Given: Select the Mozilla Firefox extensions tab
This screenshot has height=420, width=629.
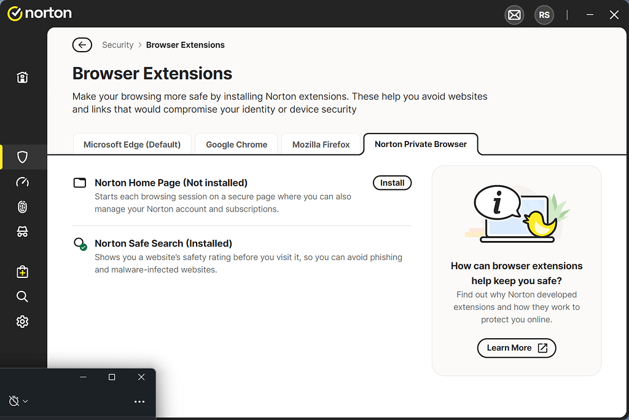Looking at the screenshot, I should coord(321,144).
